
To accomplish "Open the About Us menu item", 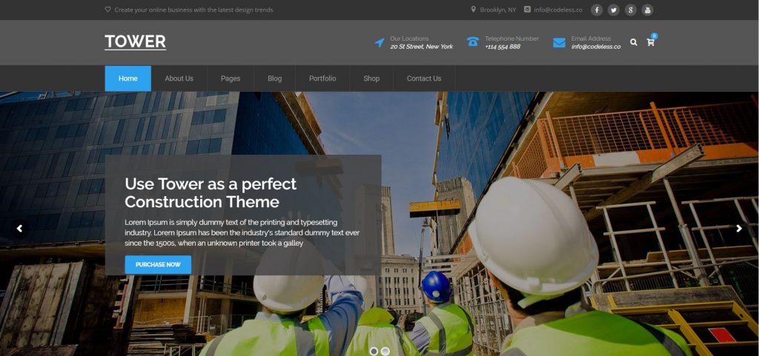I will coord(179,78).
